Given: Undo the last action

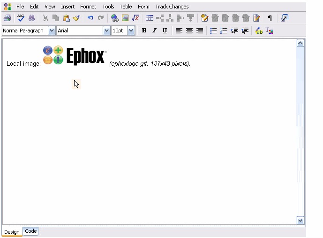Looking at the screenshot, I should [x=90, y=18].
